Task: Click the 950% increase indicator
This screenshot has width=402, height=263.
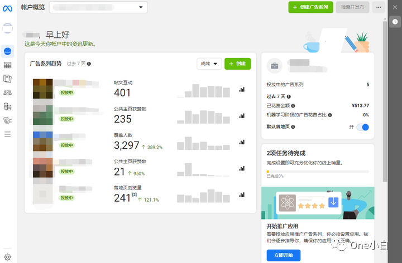Action: coord(136,173)
